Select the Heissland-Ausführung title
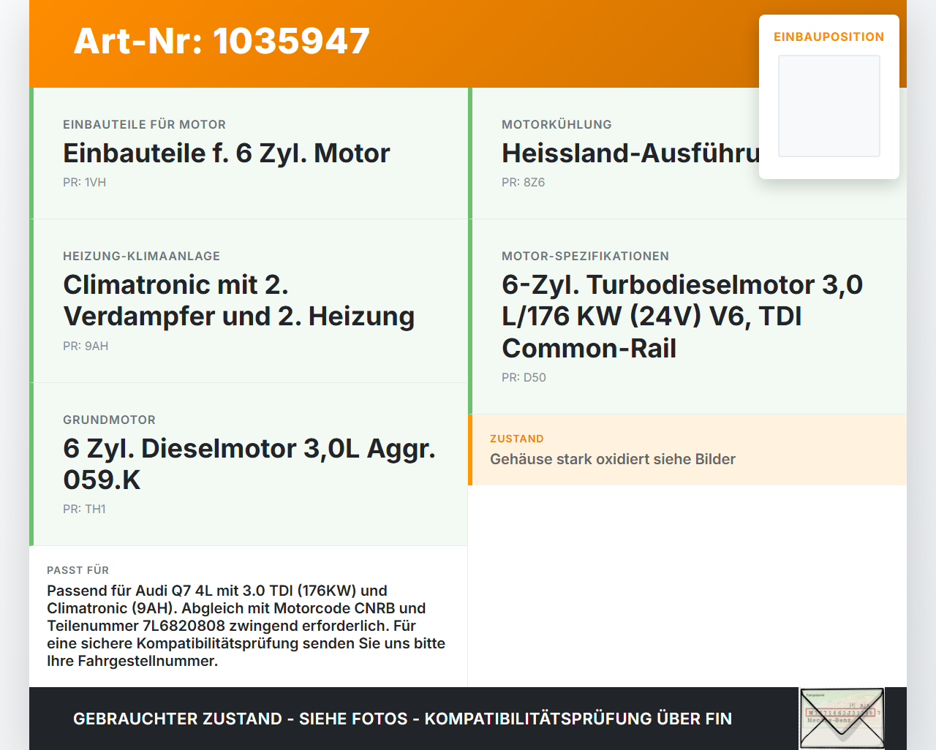This screenshot has width=936, height=750. coord(630,154)
